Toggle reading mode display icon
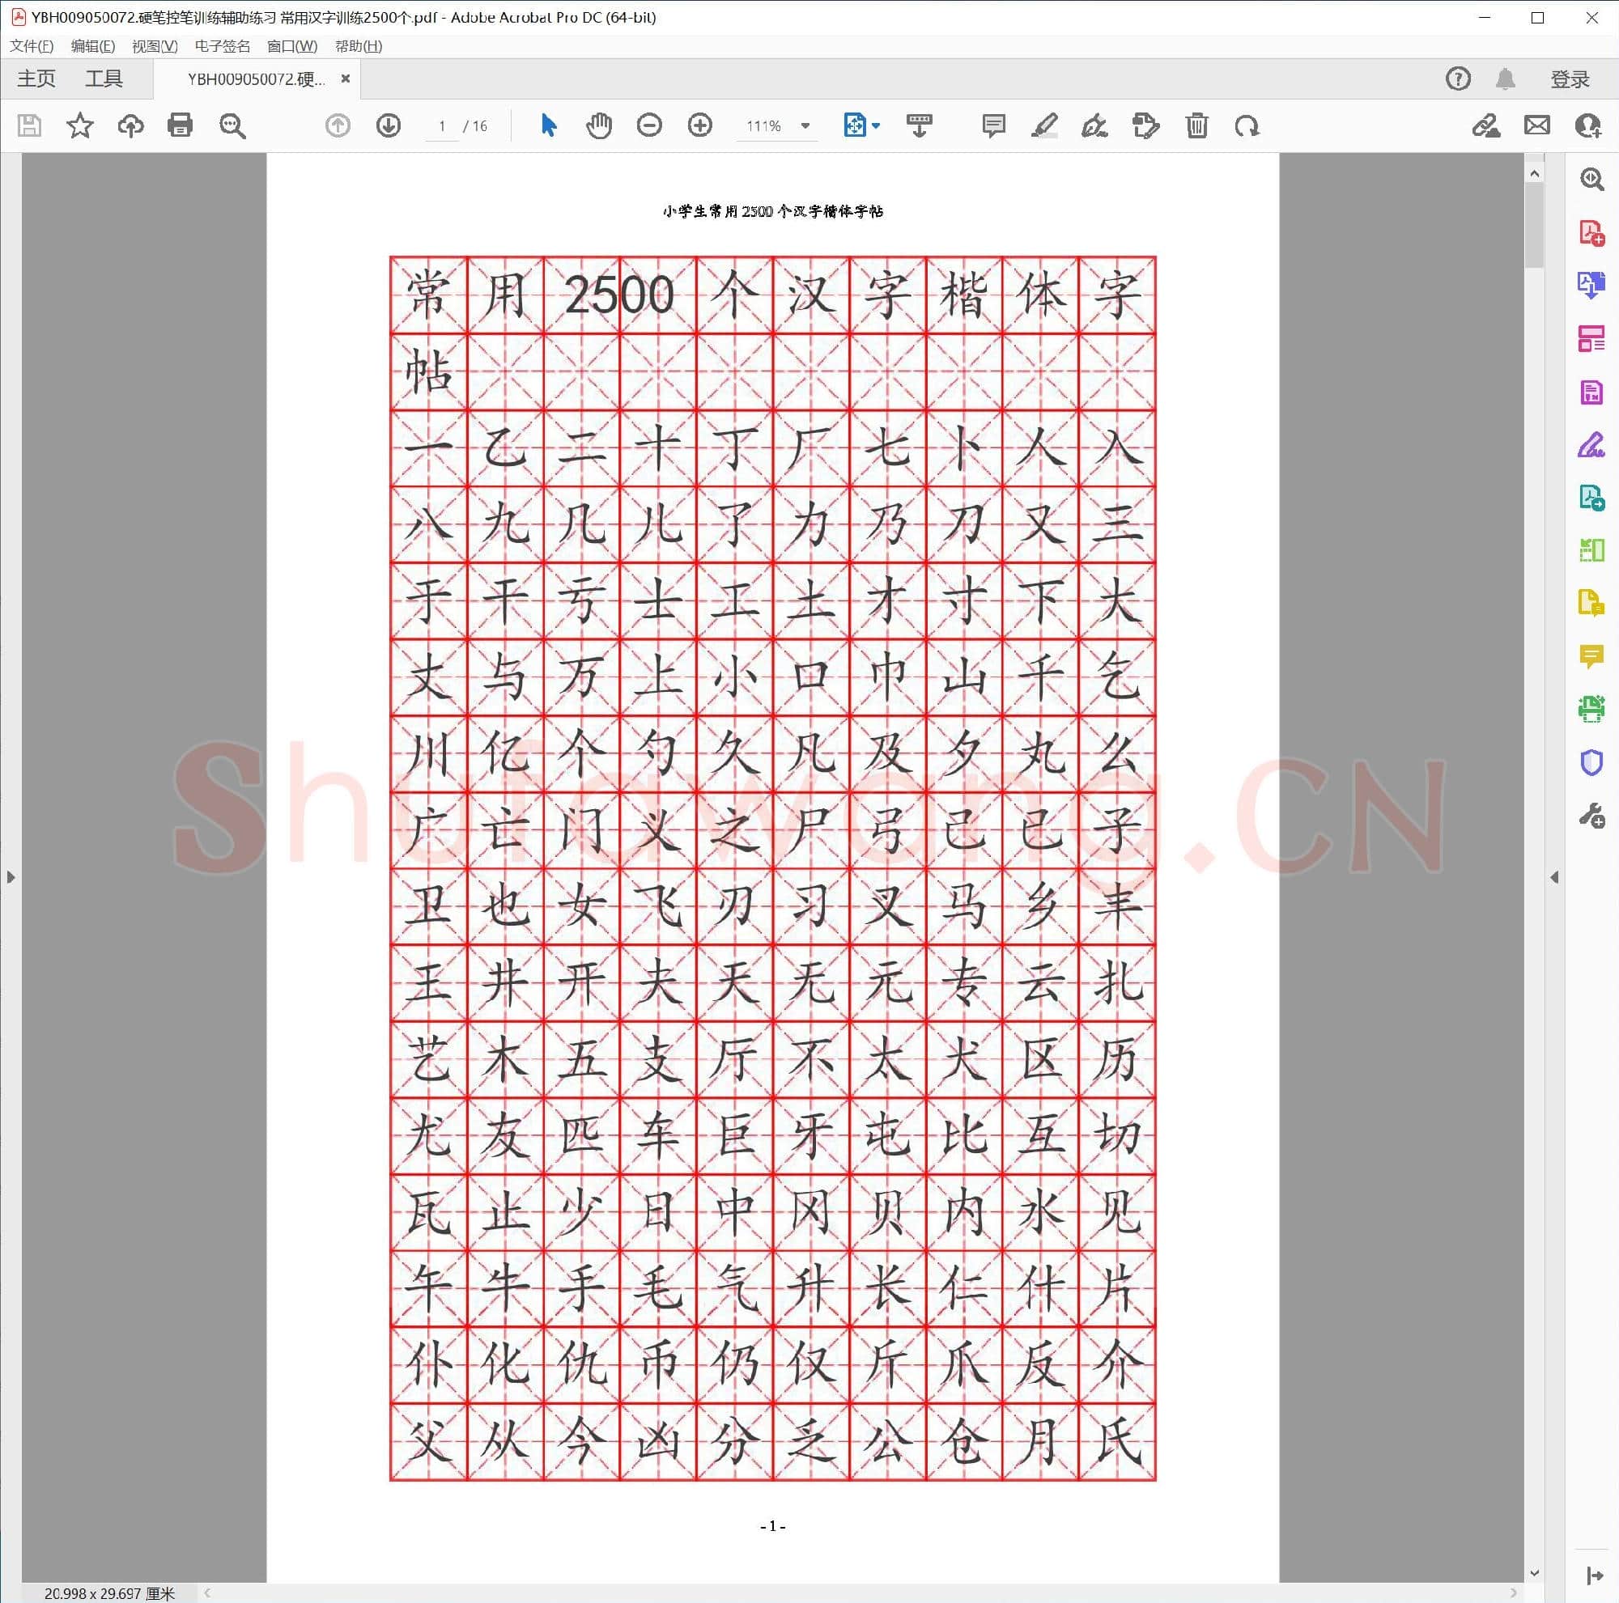The height and width of the screenshot is (1603, 1619). coord(919,125)
